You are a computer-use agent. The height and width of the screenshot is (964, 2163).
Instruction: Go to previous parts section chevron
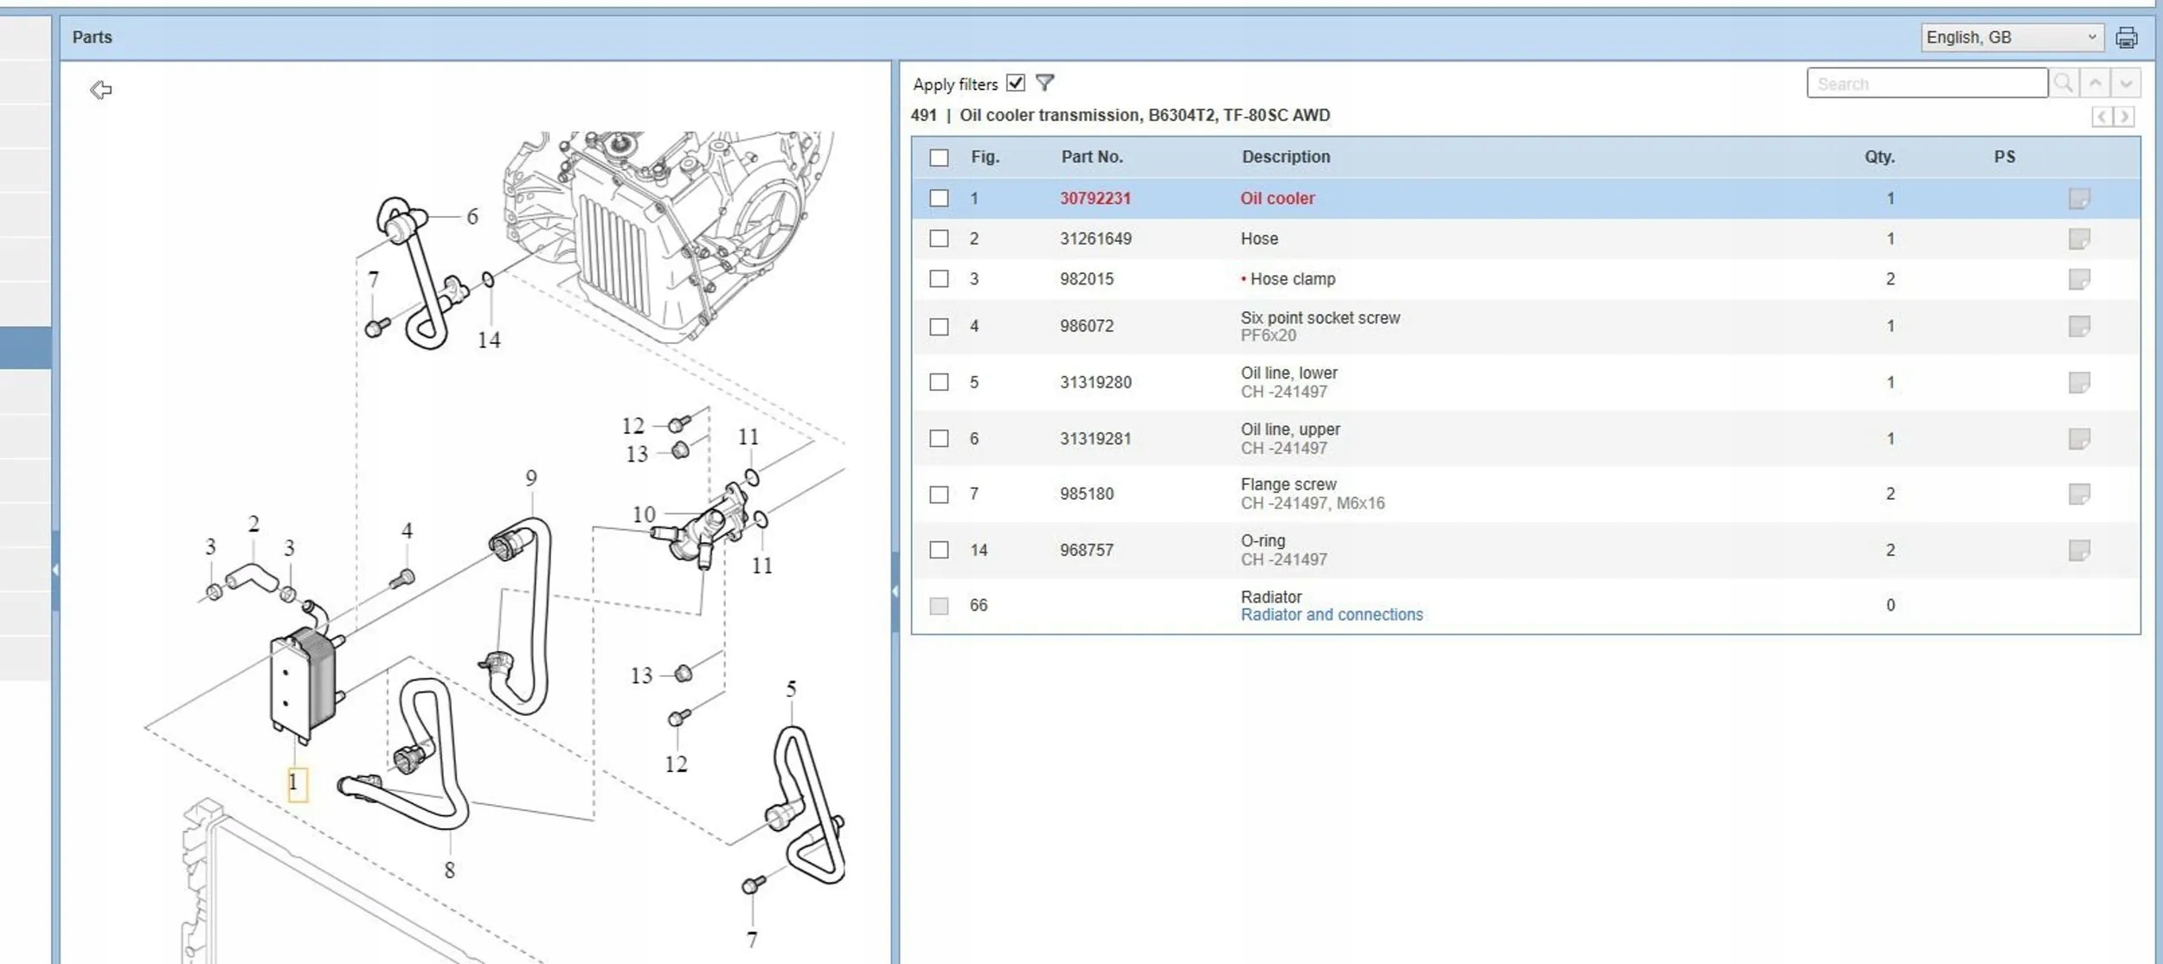click(2102, 117)
